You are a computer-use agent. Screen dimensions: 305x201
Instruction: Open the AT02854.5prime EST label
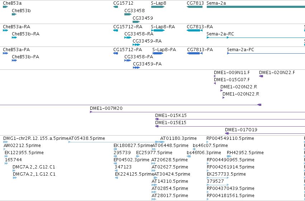(x=170, y=189)
